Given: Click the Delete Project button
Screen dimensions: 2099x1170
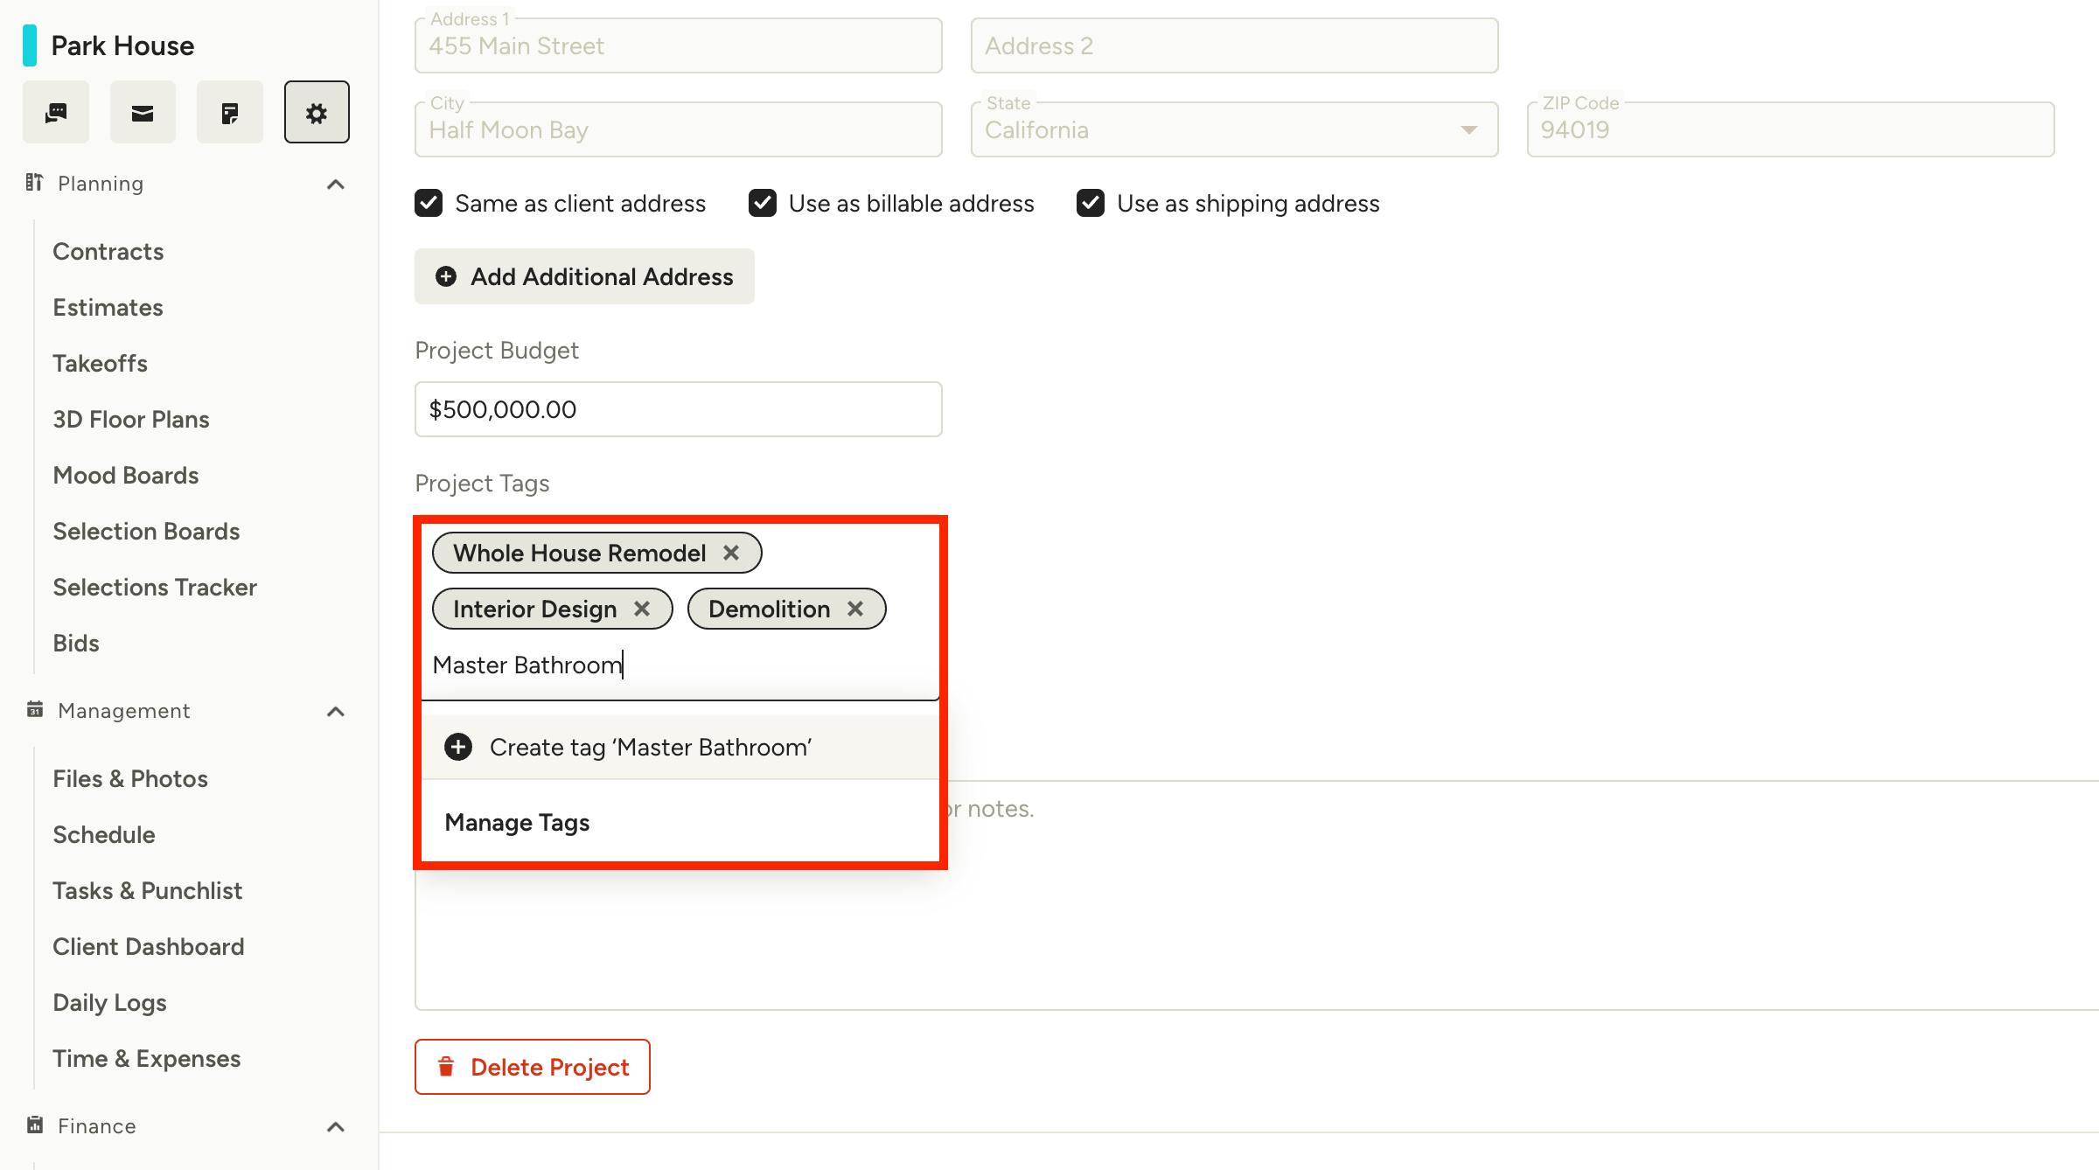Looking at the screenshot, I should click(533, 1067).
